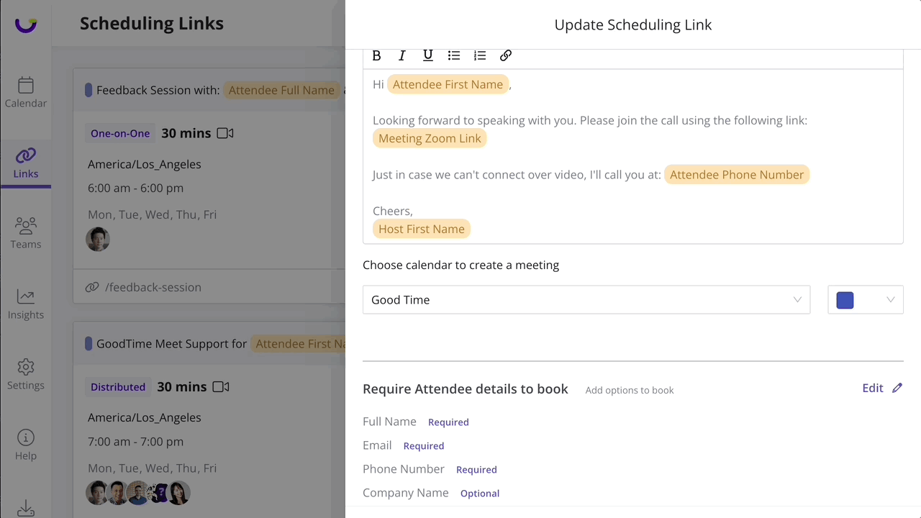Image resolution: width=921 pixels, height=518 pixels.
Task: Open the 'Good Time' calendar dropdown
Action: (x=797, y=299)
